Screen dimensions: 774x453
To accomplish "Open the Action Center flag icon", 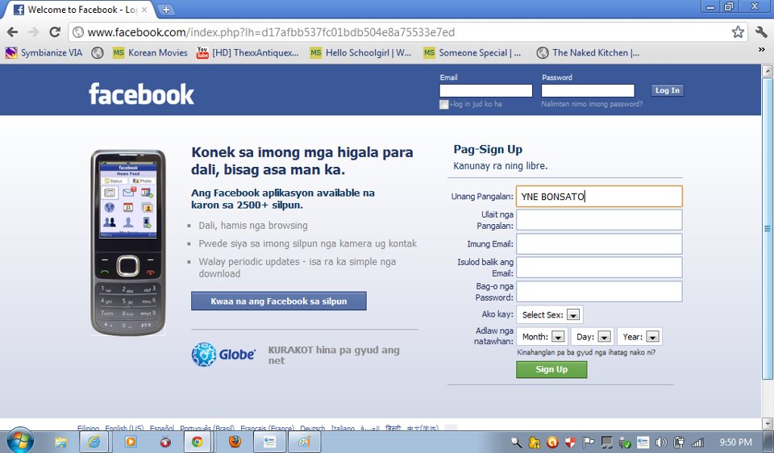I will [x=589, y=443].
